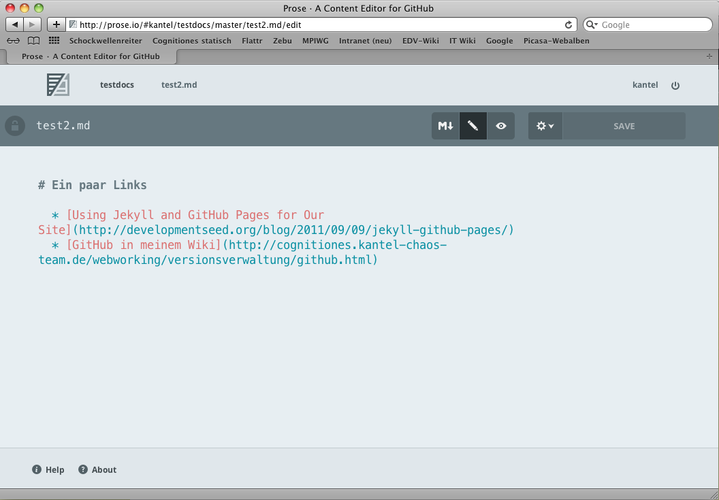Image resolution: width=719 pixels, height=500 pixels.
Task: Open the gear settings dropdown
Action: coord(545,126)
